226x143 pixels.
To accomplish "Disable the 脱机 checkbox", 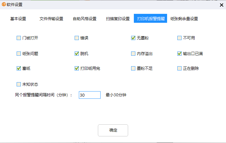I will pyautogui.click(x=77, y=54).
